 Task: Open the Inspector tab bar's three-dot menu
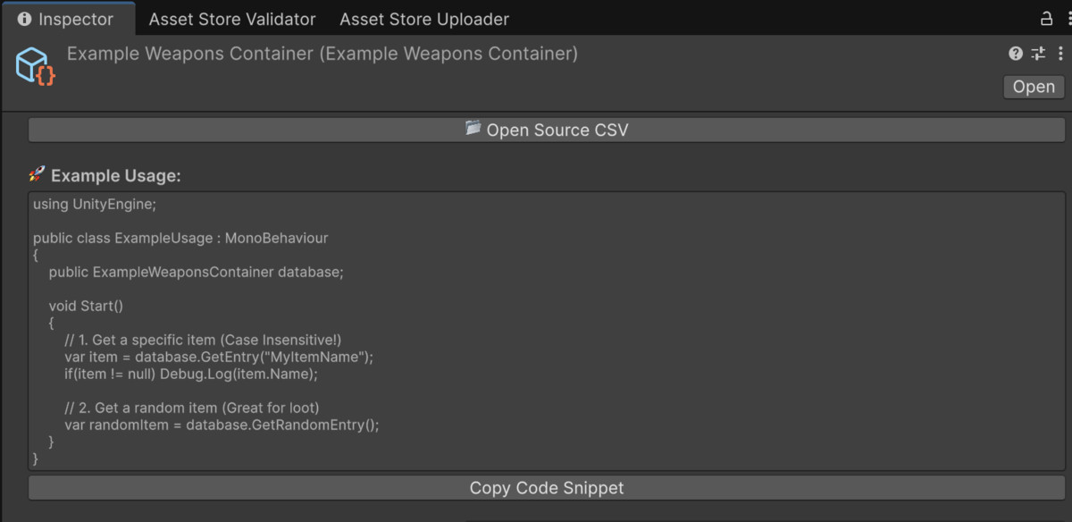pyautogui.click(x=1064, y=19)
